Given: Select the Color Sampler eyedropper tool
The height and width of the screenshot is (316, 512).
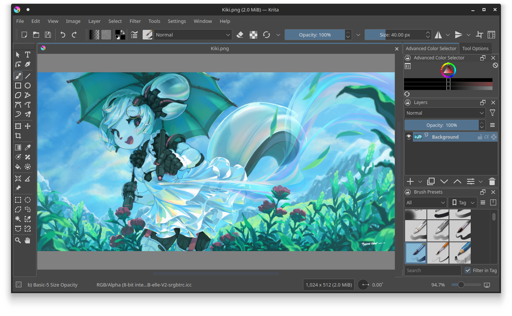Looking at the screenshot, I should [x=28, y=147].
